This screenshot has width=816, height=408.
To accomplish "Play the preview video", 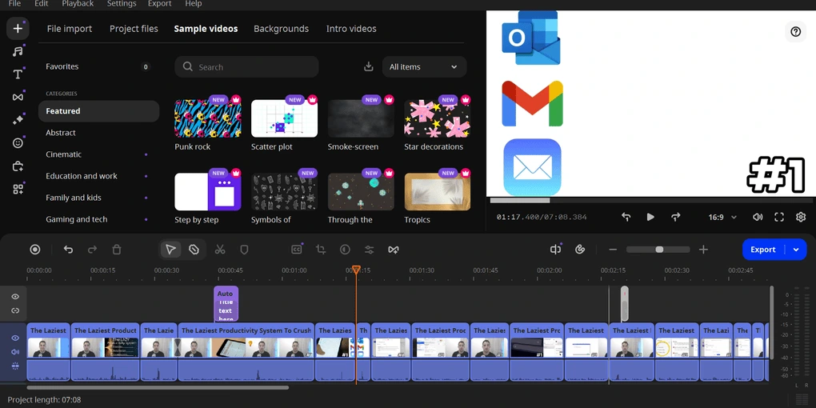I will 650,217.
